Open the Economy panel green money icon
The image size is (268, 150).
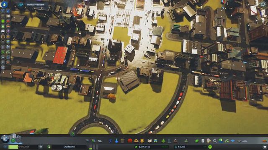197,141
